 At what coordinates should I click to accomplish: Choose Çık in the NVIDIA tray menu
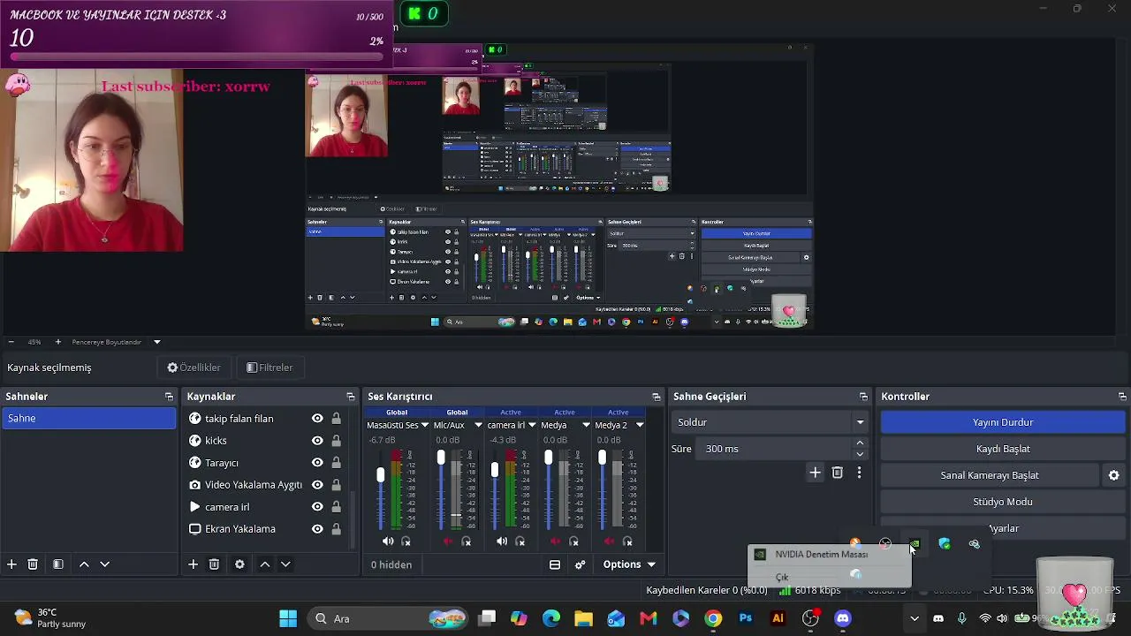tap(782, 577)
